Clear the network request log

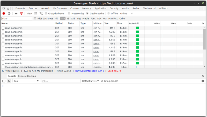tap(9, 13)
